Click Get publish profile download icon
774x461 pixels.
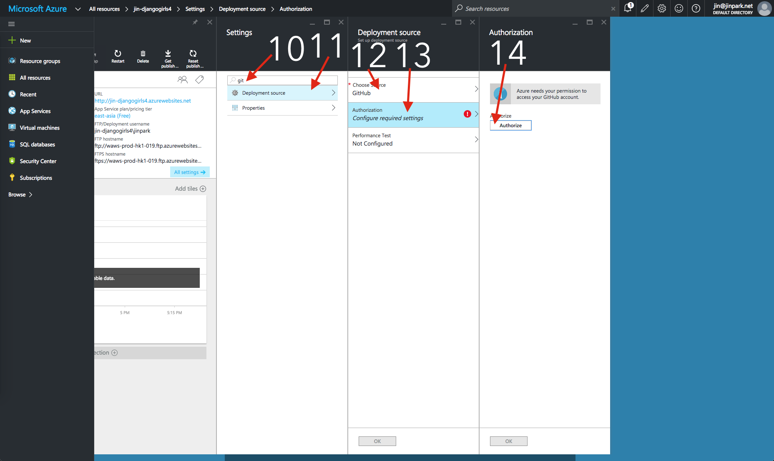pos(168,53)
